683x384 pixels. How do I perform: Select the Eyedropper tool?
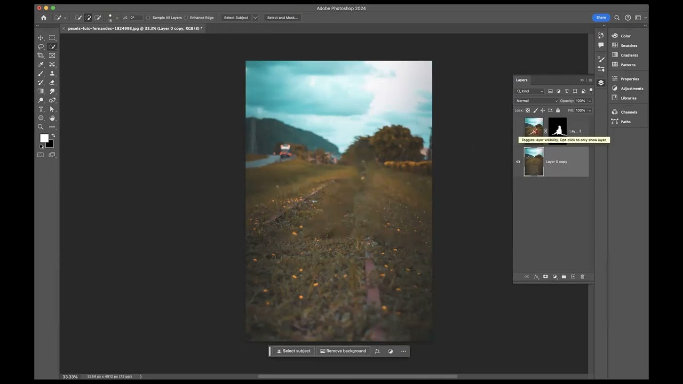click(41, 65)
